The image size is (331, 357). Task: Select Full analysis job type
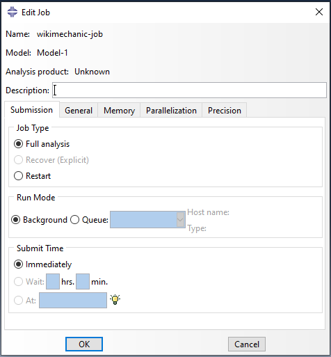point(18,144)
